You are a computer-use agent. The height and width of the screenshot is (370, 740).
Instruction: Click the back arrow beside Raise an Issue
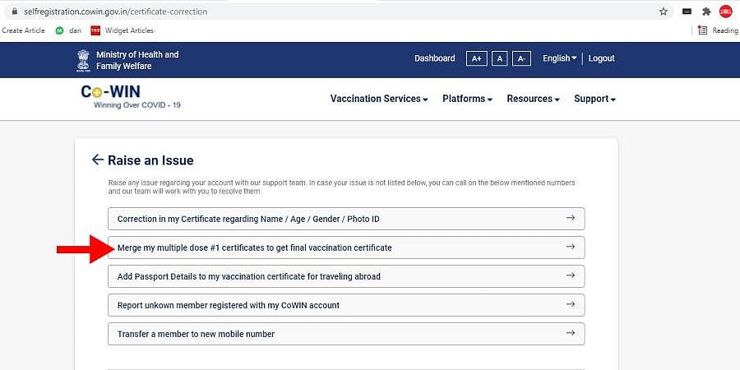[98, 160]
